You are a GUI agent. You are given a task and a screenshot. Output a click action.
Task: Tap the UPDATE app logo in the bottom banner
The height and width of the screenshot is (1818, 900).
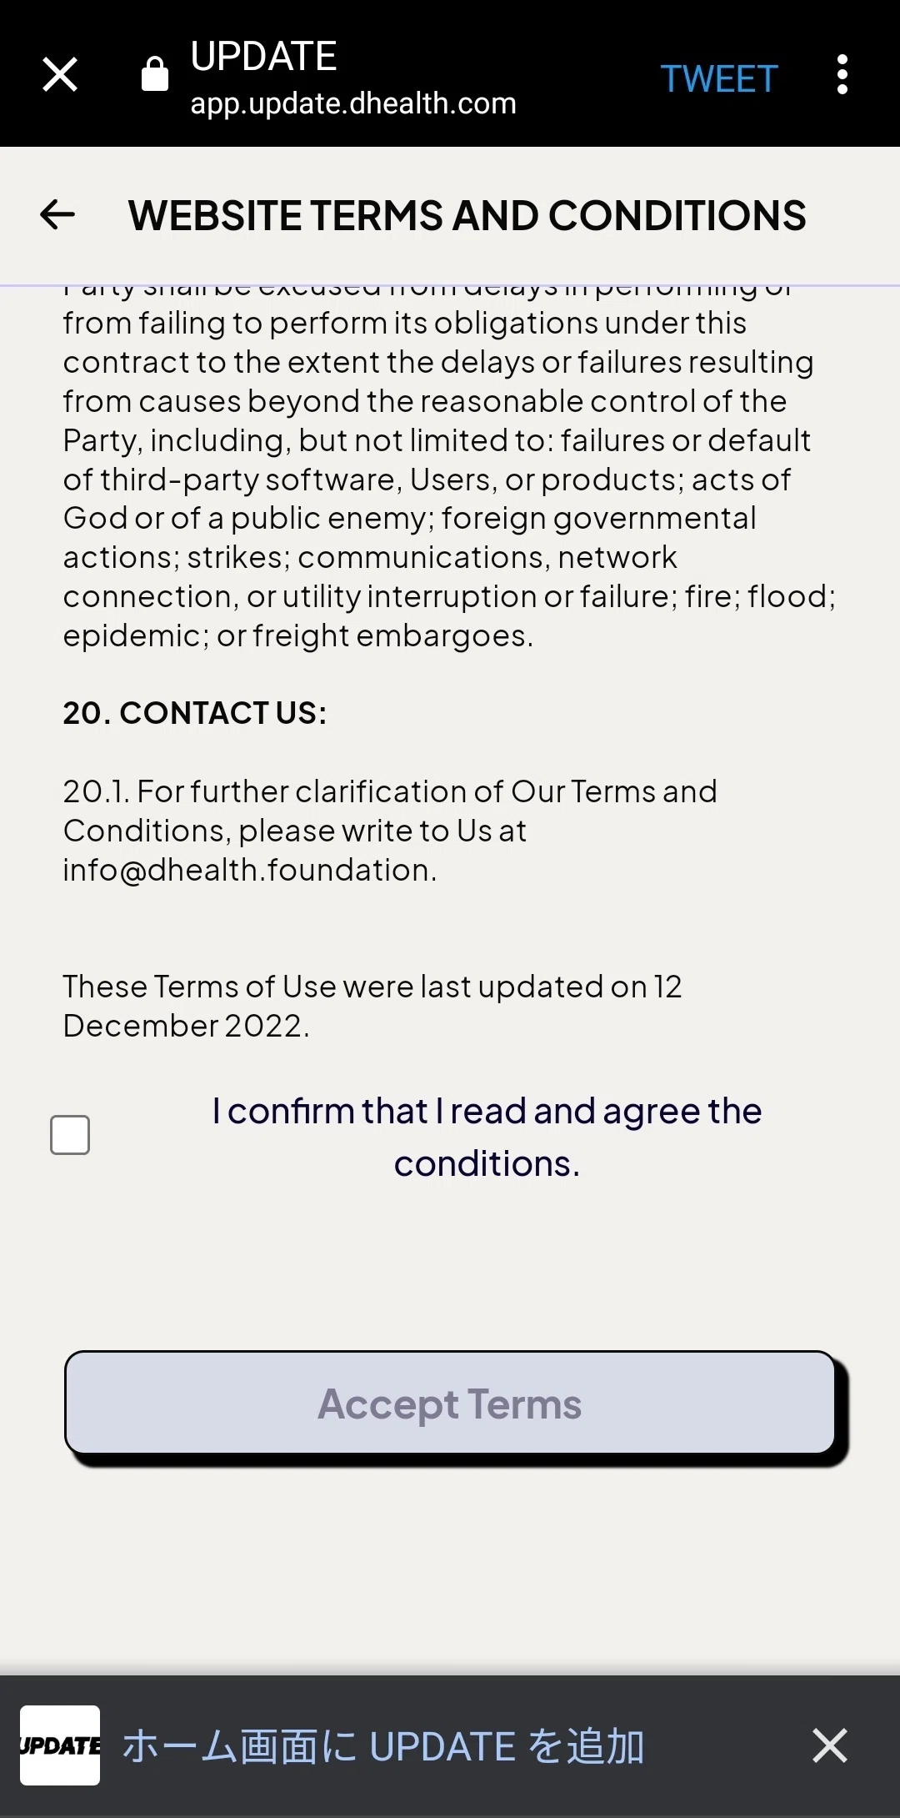(60, 1745)
